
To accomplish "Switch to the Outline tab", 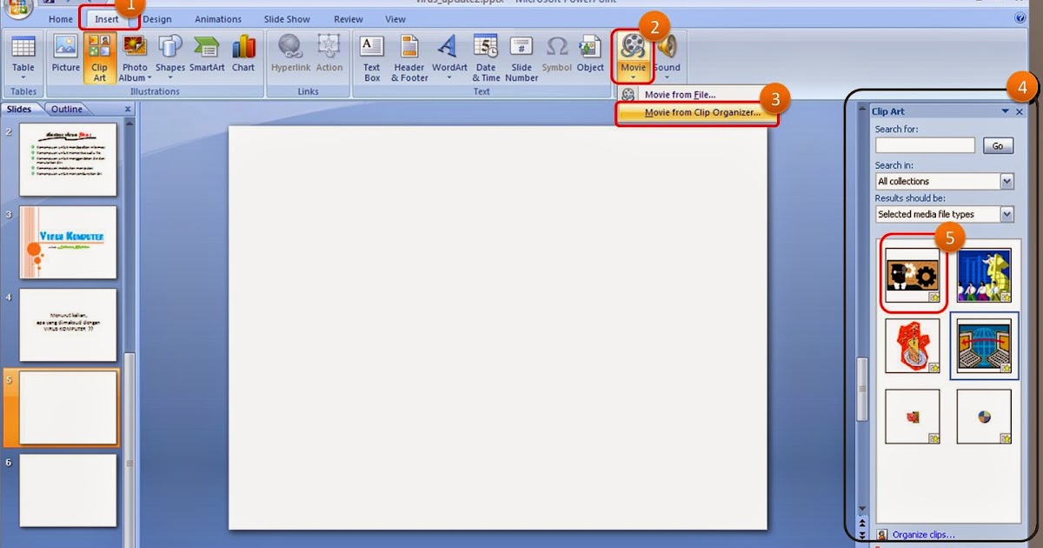I will click(67, 110).
